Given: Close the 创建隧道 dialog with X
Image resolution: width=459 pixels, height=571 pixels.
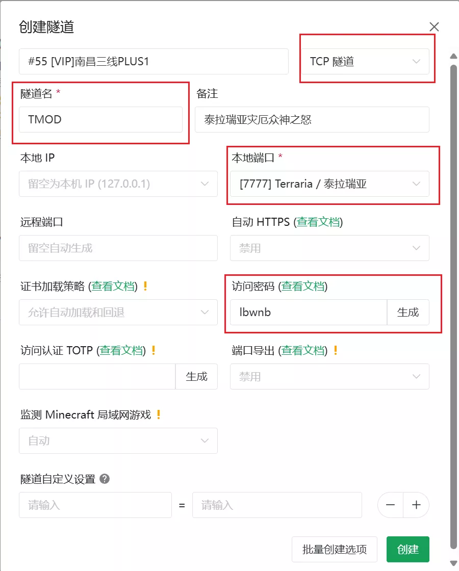Looking at the screenshot, I should [x=434, y=27].
